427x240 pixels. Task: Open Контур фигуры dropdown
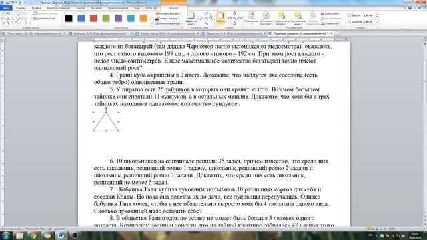click(x=167, y=19)
